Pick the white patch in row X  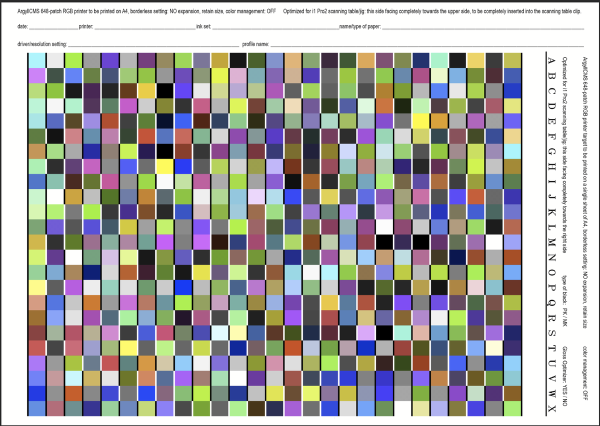pyautogui.click(x=403, y=409)
